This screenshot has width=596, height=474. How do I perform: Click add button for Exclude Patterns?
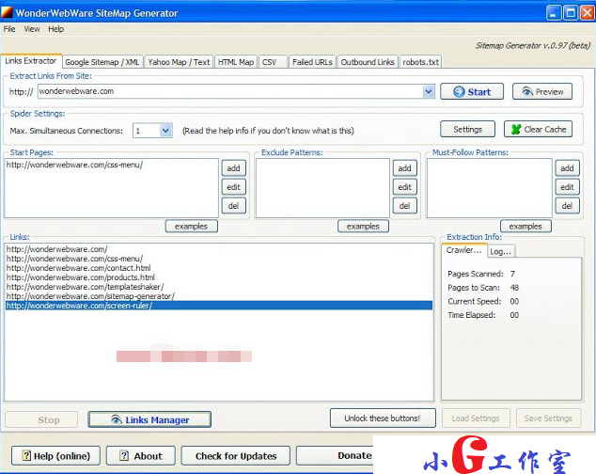point(404,168)
